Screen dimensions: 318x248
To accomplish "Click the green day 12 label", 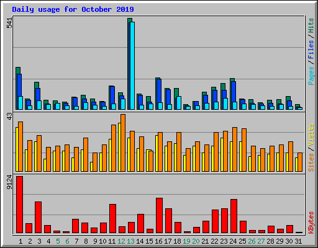I will (121, 241).
